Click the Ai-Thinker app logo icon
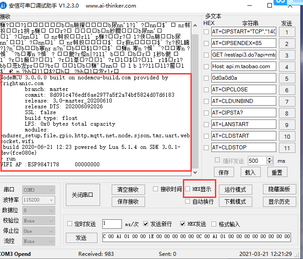This screenshot has height=259, width=303. pos(3,5)
